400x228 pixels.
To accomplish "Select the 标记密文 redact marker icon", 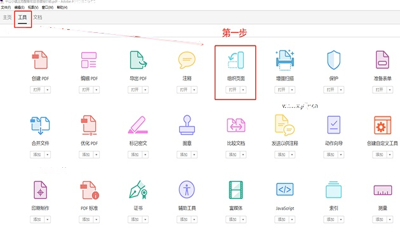I will click(x=138, y=125).
